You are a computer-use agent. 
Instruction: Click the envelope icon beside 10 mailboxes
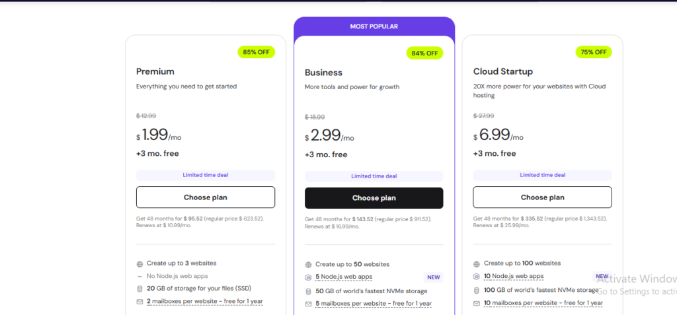coord(477,303)
